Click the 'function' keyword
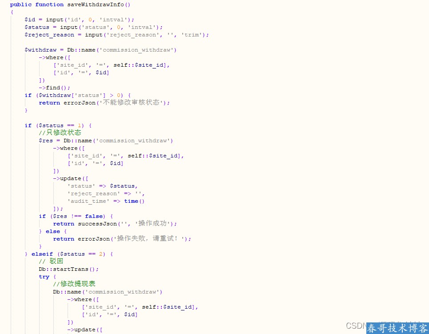This screenshot has width=429, height=334. point(49,4)
